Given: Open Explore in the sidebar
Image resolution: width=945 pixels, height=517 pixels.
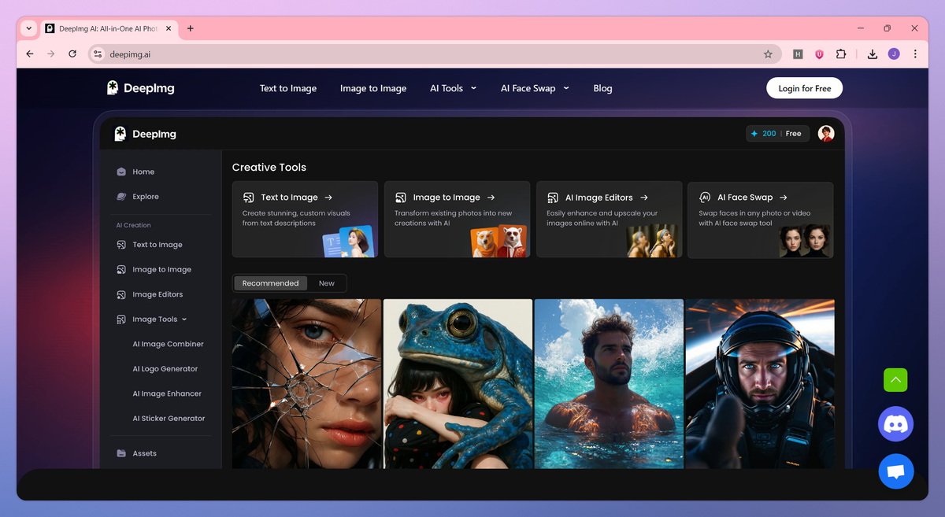Looking at the screenshot, I should click(x=146, y=197).
